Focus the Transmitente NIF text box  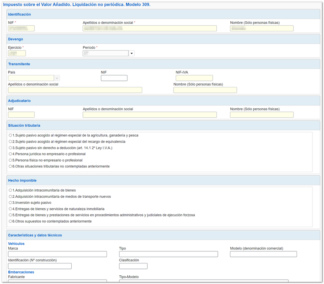[x=114, y=78]
